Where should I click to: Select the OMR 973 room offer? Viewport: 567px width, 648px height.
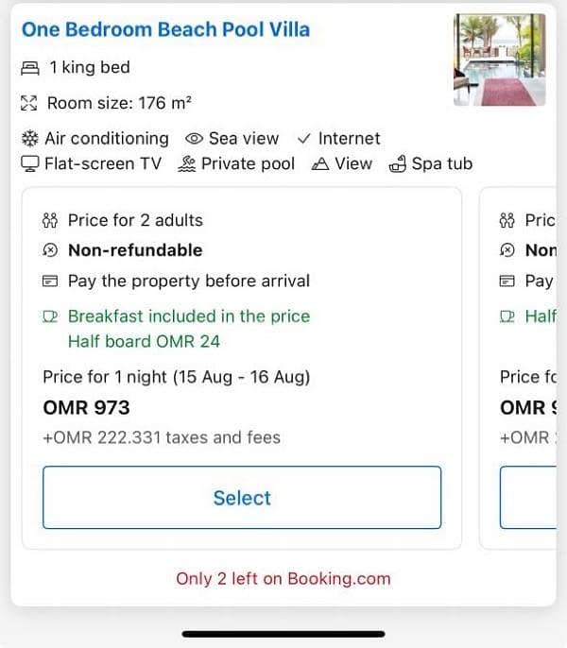point(242,498)
